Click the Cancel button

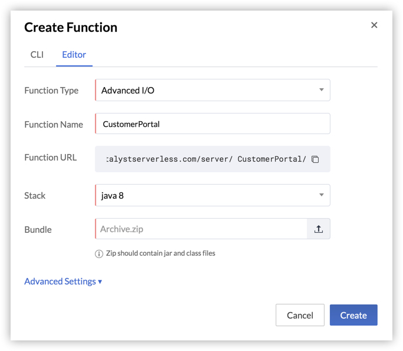[x=300, y=315]
